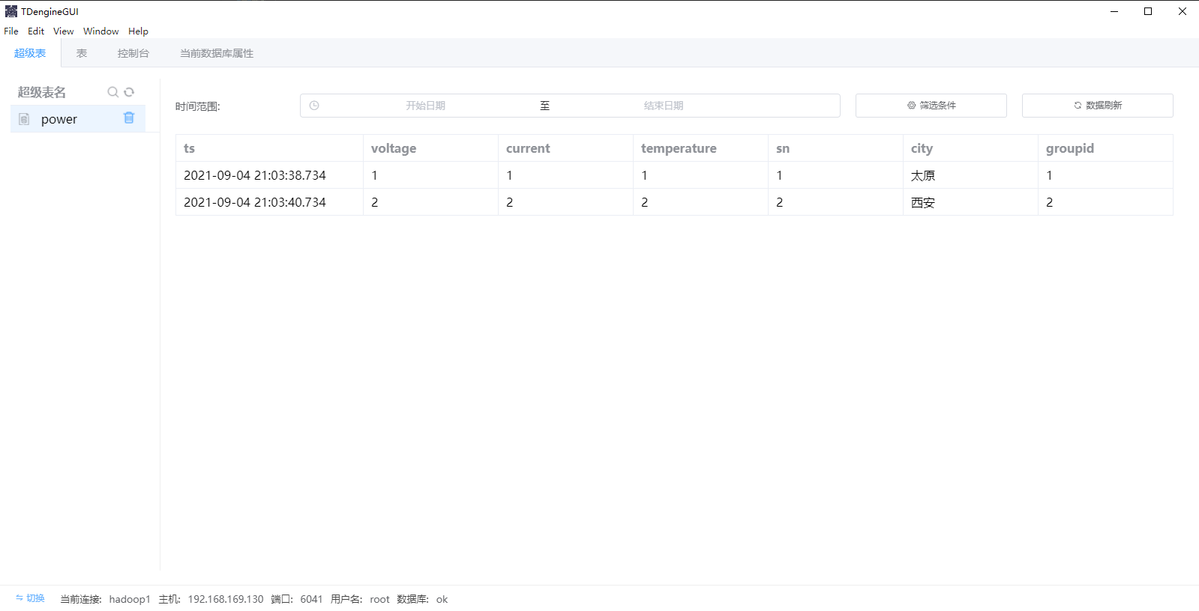
Task: Switch to the 表 tab
Action: tap(82, 53)
